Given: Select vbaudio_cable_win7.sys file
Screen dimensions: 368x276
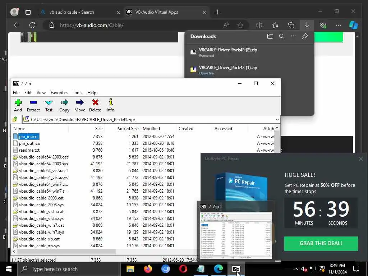Looking at the screenshot, I should [x=42, y=232].
